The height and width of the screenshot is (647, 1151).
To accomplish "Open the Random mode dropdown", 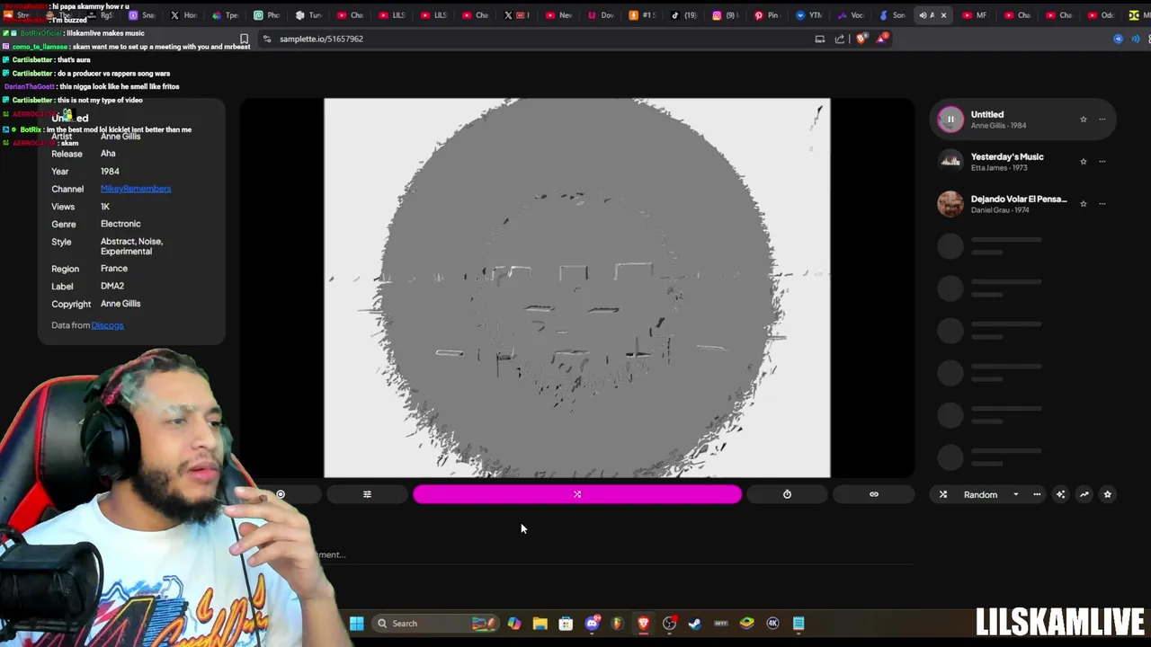I will click(x=991, y=494).
